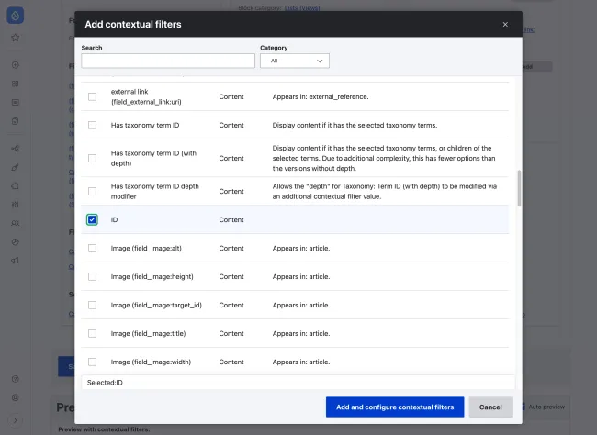Select the Image (field_image:target_id) checkbox
The width and height of the screenshot is (597, 435).
point(92,305)
